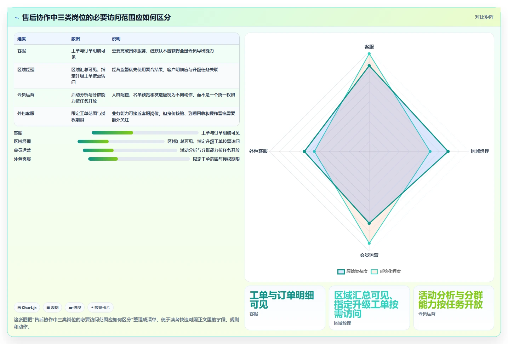Click the 对比矩阵 label in header
Image resolution: width=508 pixels, height=344 pixels.
(x=484, y=17)
